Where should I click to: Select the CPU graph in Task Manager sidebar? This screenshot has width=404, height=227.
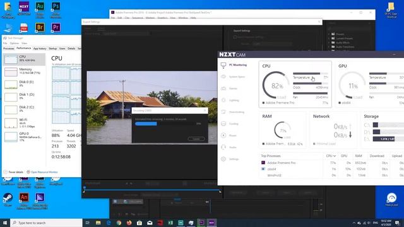click(24, 59)
